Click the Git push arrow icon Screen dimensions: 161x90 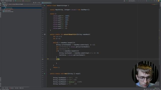pyautogui.click(x=151, y=1)
